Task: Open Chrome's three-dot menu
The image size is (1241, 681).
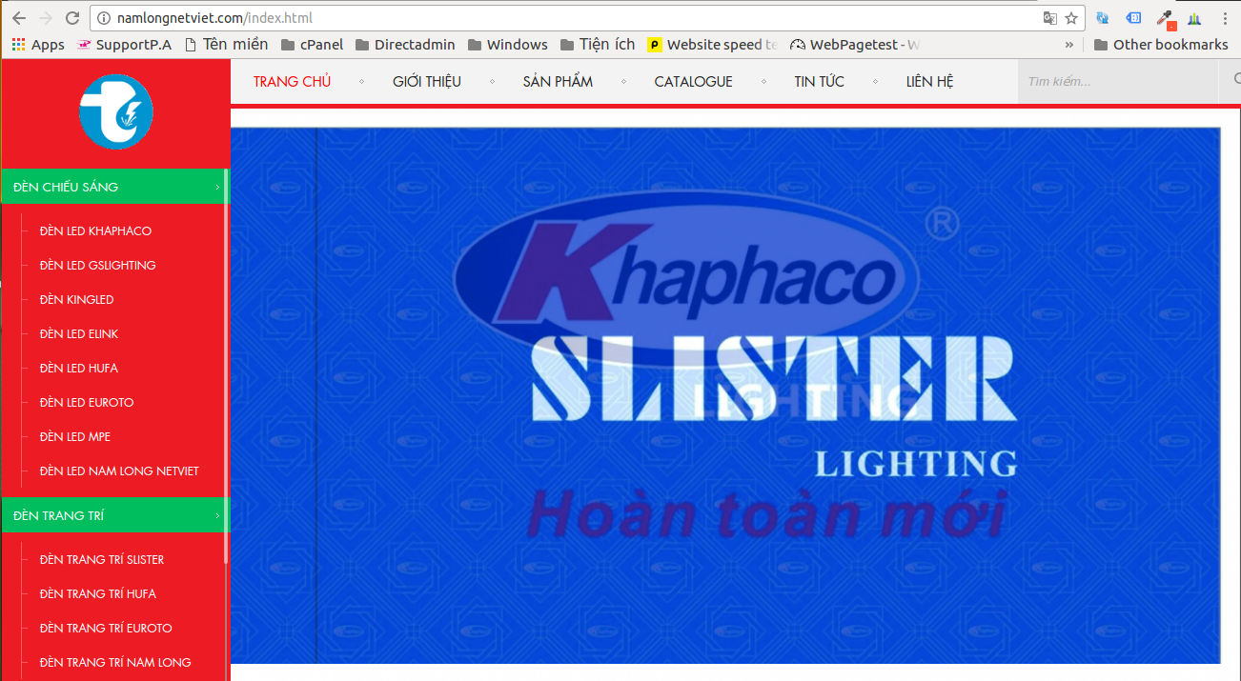Action: [x=1224, y=18]
